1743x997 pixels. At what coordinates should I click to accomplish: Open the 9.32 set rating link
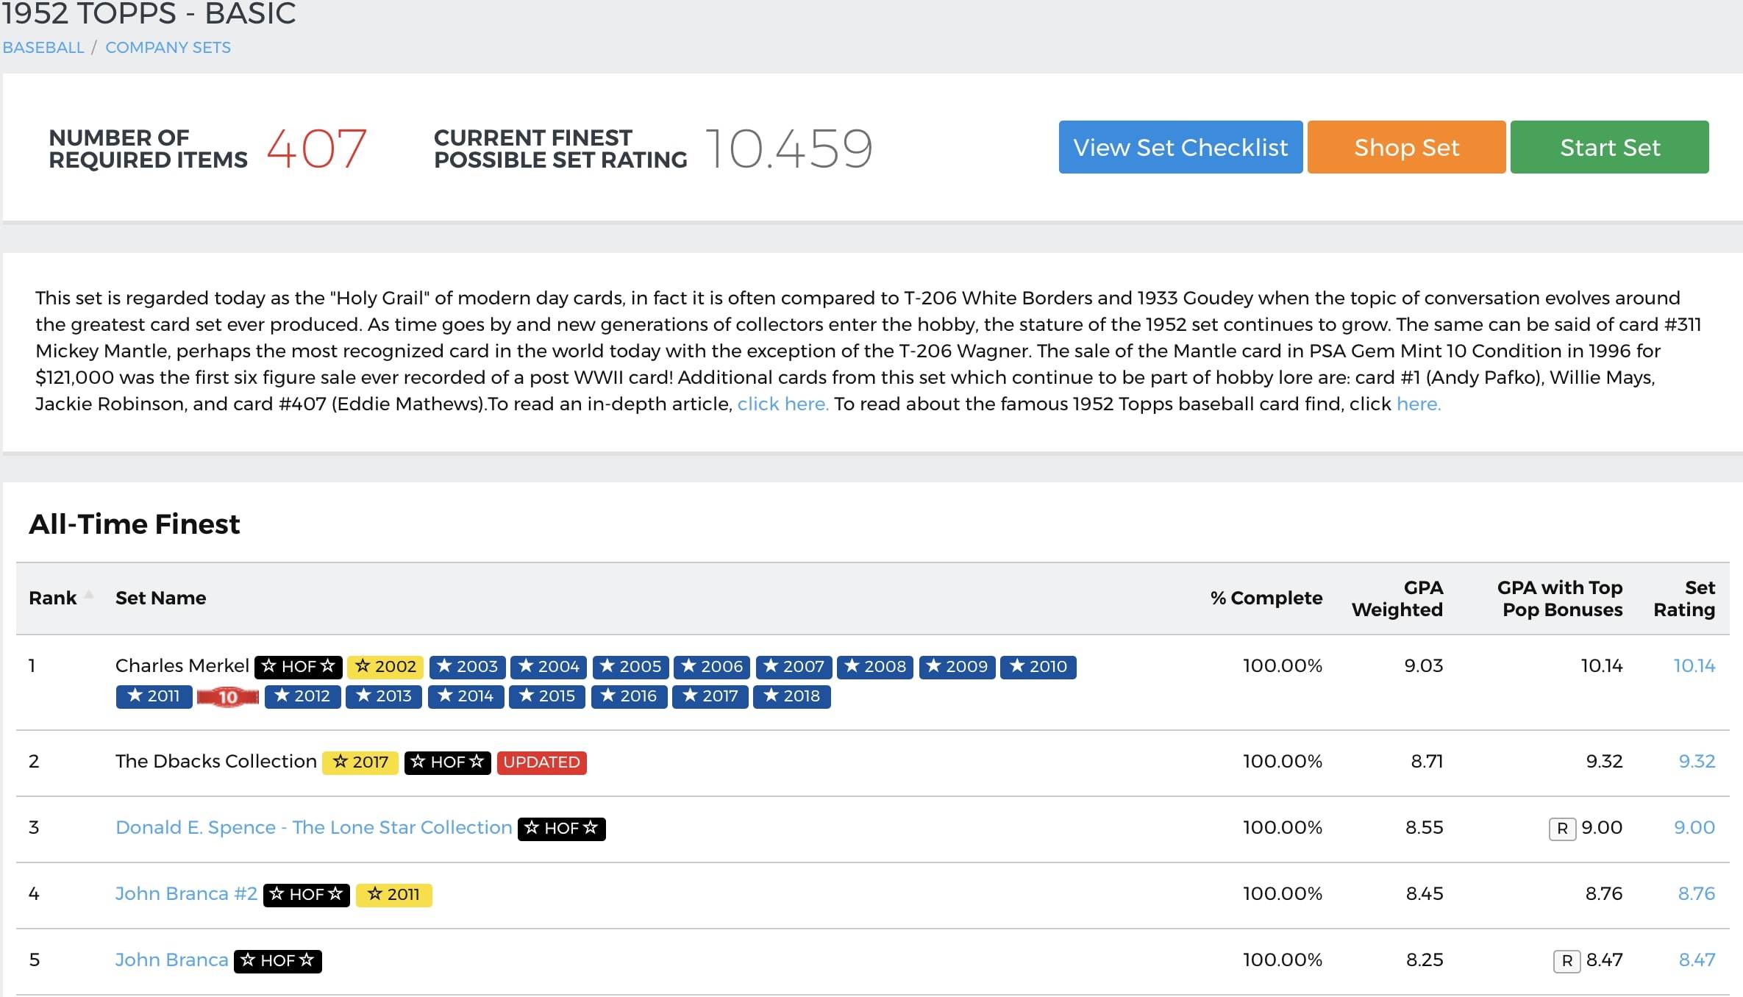pyautogui.click(x=1697, y=761)
